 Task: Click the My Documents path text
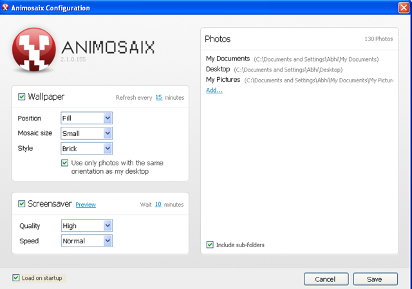click(316, 59)
